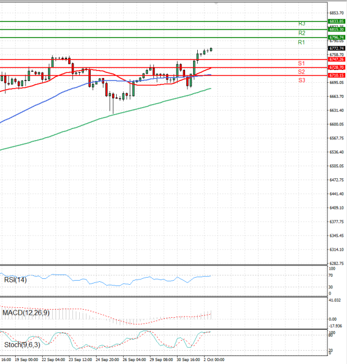Select the S1 support label
The height and width of the screenshot is (364, 347).
(x=301, y=62)
